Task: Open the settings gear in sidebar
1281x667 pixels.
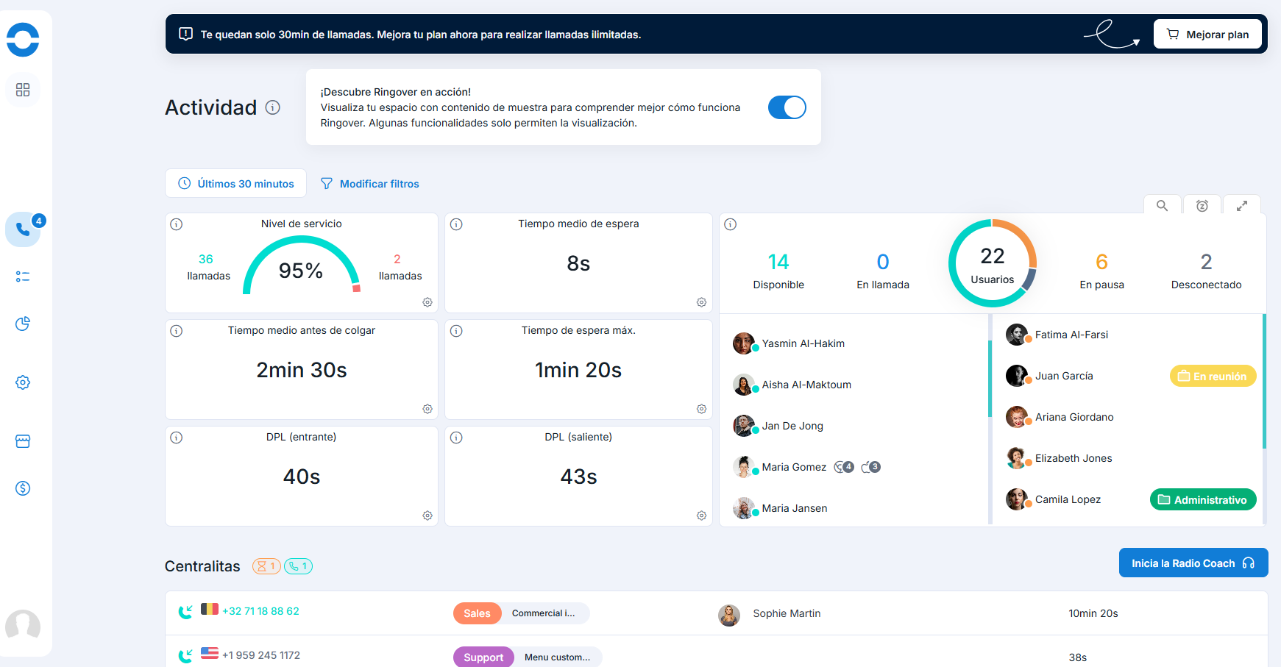Action: tap(23, 382)
